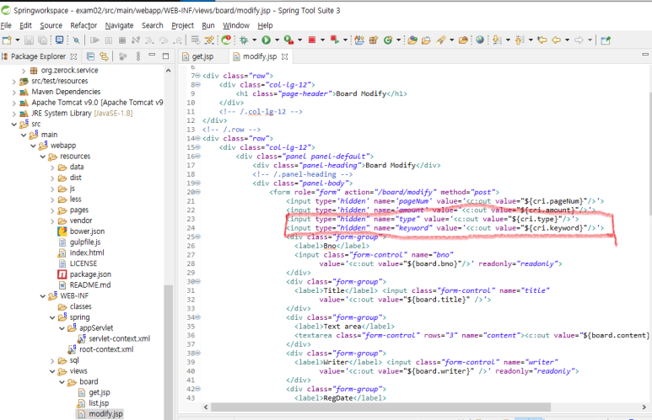Click the Back navigation arrow
Screen dimensions: 652x420
[557, 40]
